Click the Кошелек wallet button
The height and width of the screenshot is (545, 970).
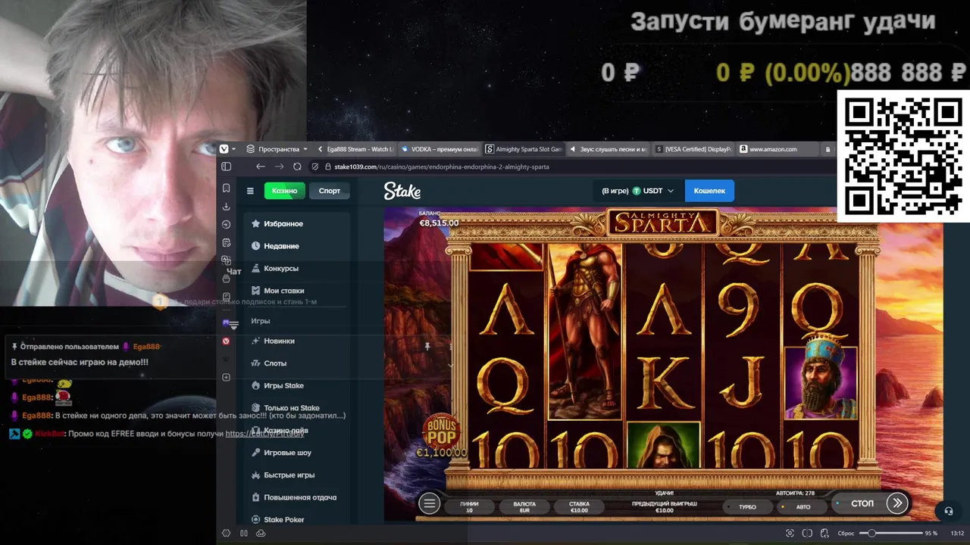click(x=709, y=191)
